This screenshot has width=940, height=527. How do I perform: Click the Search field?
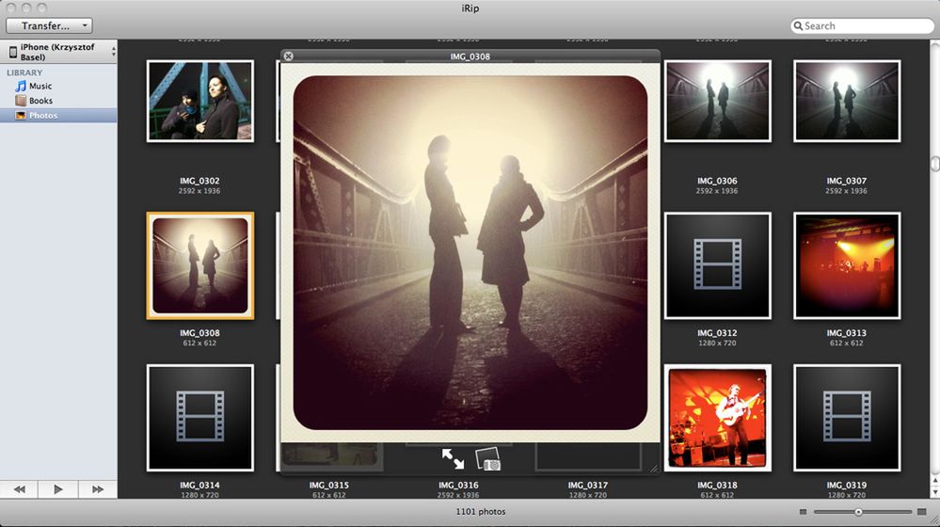coord(862,25)
